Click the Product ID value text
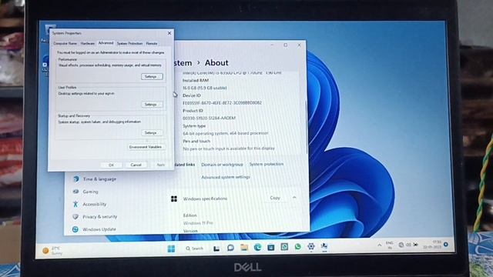This screenshot has width=493, height=277. coord(209,118)
